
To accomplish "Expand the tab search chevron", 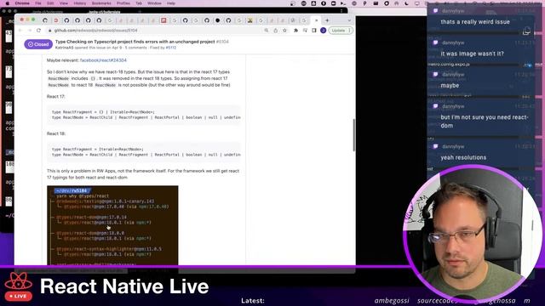I will 349,20.
